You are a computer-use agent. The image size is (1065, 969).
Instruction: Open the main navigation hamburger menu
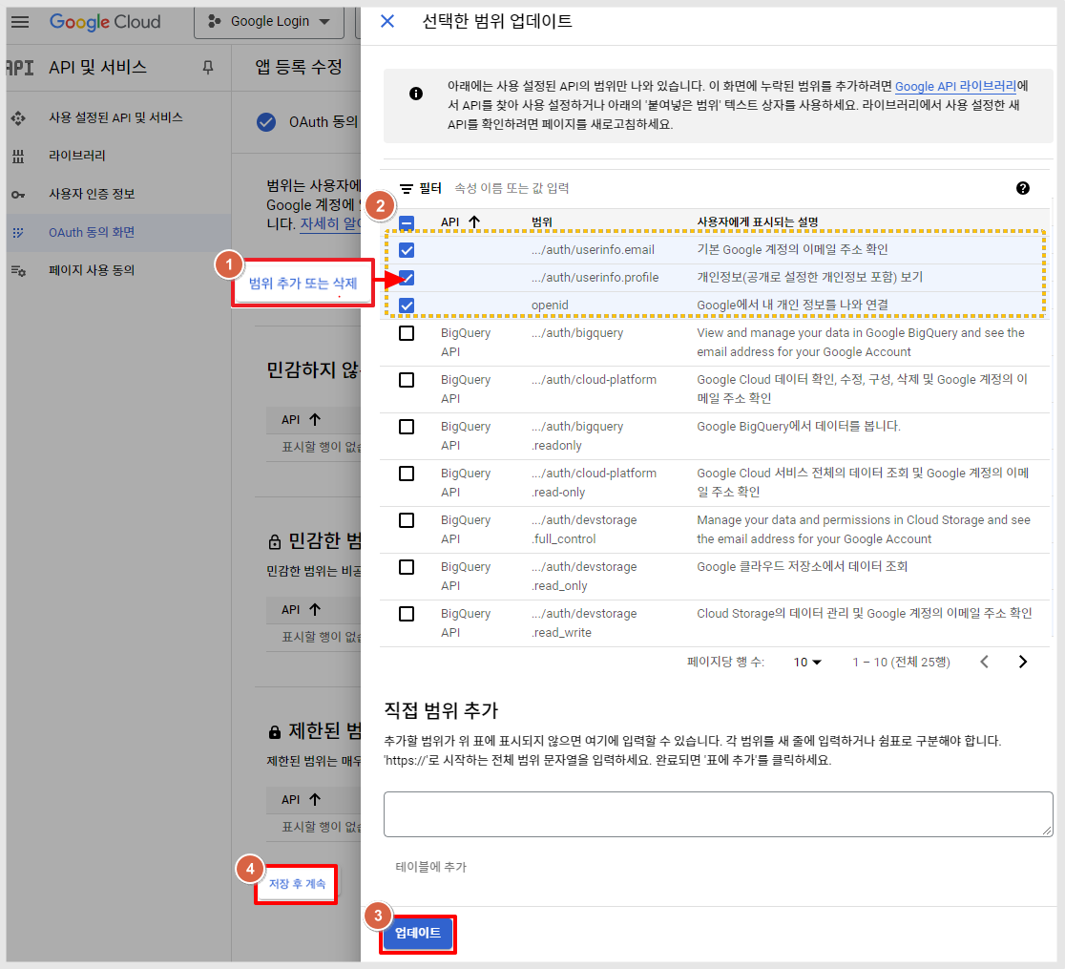click(x=20, y=22)
